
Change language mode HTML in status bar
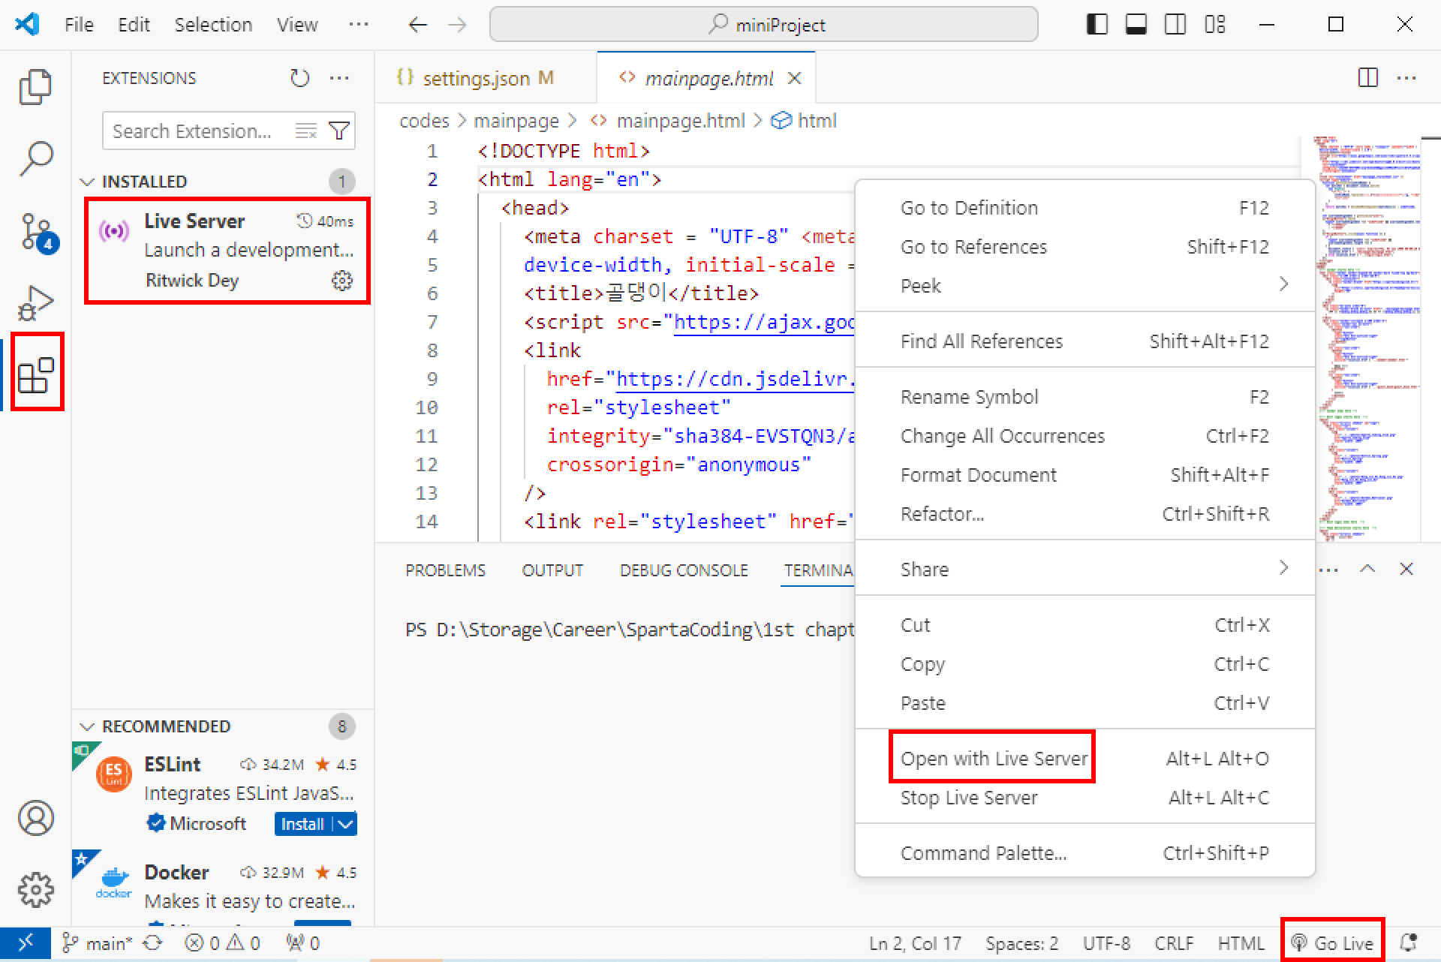click(x=1241, y=943)
